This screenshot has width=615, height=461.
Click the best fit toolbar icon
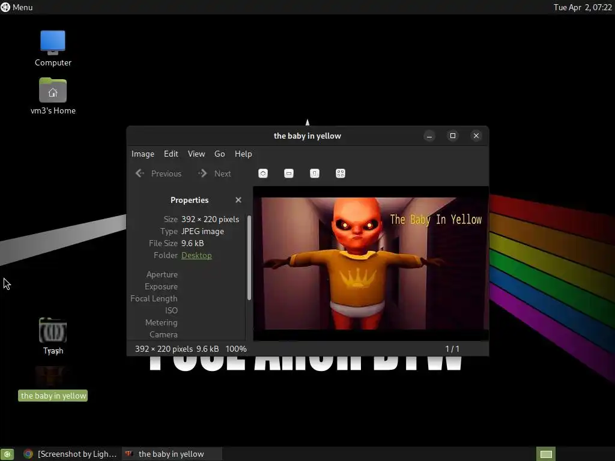click(x=341, y=173)
